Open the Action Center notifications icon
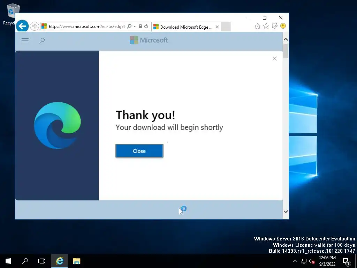357x268 pixels. pos(346,261)
